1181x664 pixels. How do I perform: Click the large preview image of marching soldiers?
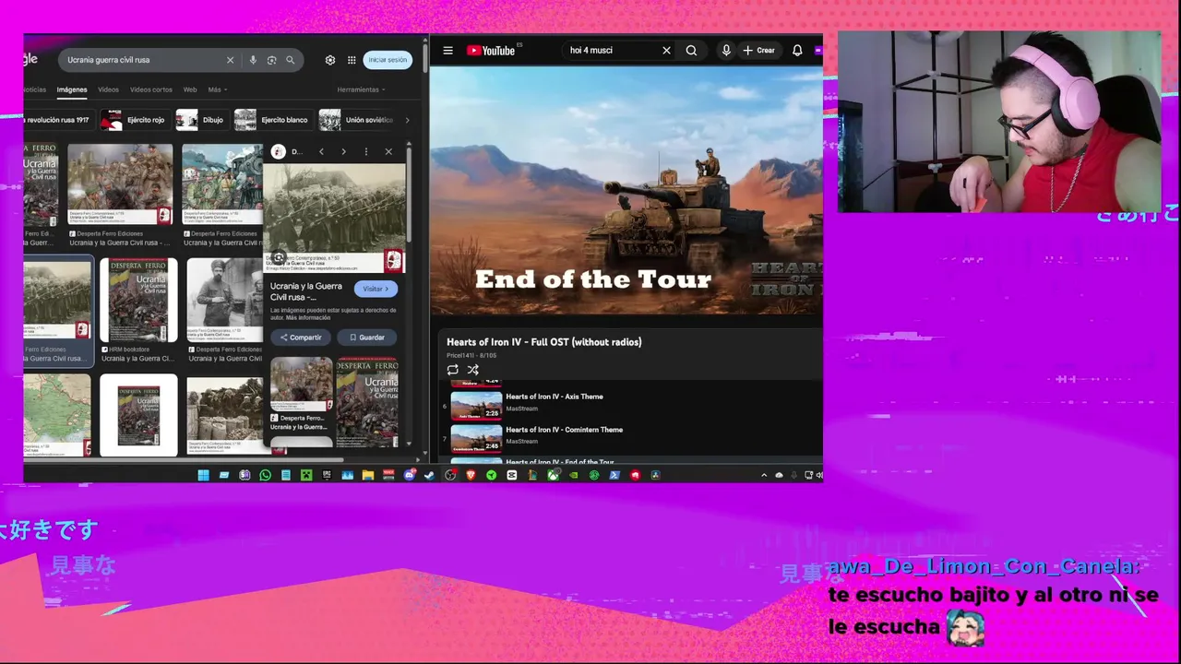coord(334,219)
